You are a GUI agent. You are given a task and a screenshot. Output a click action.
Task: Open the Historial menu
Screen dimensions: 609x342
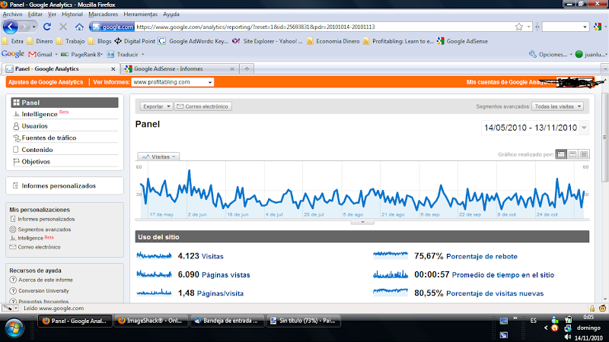(x=72, y=14)
